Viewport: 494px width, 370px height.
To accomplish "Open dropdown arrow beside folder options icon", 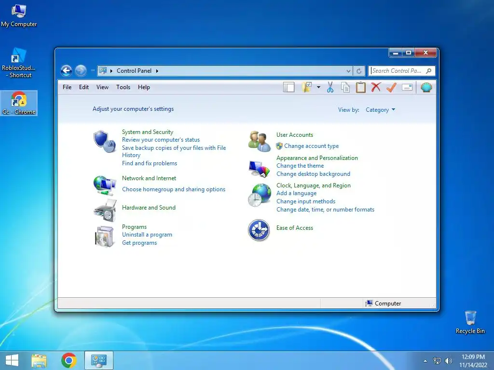I will coord(318,87).
